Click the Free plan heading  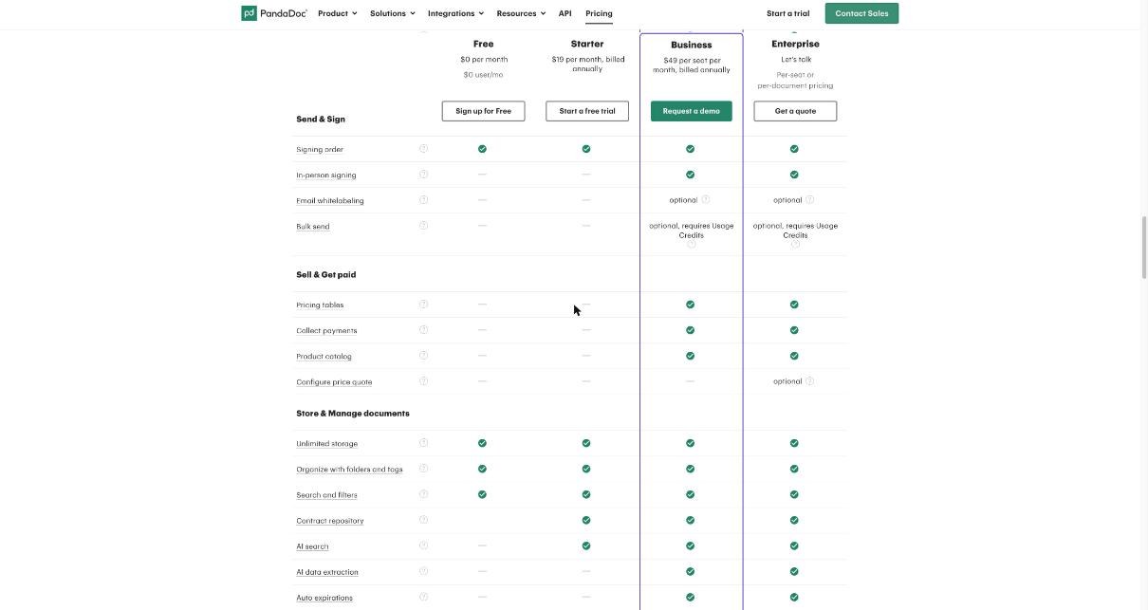click(483, 44)
